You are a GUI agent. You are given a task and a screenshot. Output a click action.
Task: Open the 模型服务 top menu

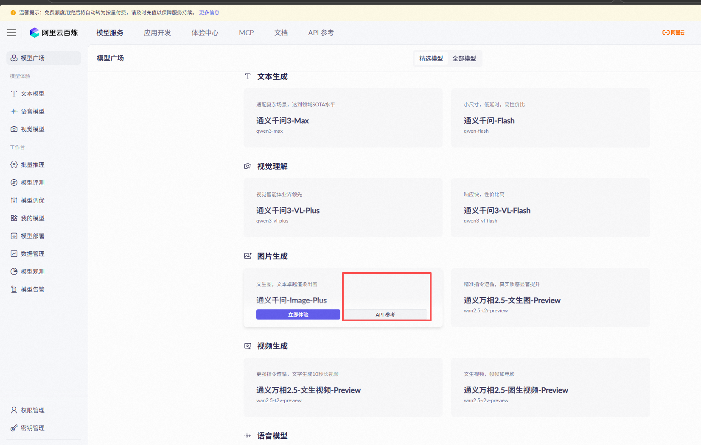(x=110, y=33)
